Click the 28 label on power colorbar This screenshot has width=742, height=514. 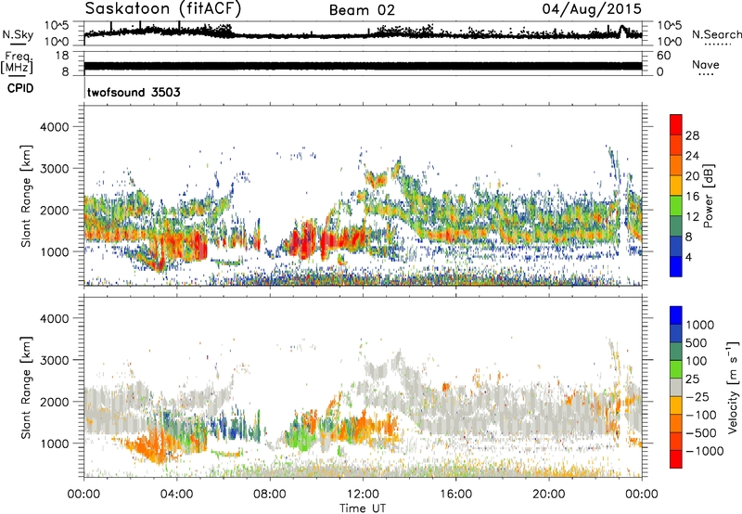692,135
